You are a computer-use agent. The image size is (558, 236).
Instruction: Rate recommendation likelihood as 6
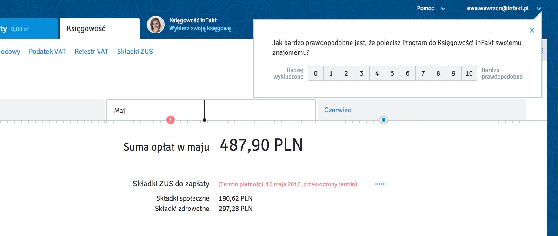point(408,73)
